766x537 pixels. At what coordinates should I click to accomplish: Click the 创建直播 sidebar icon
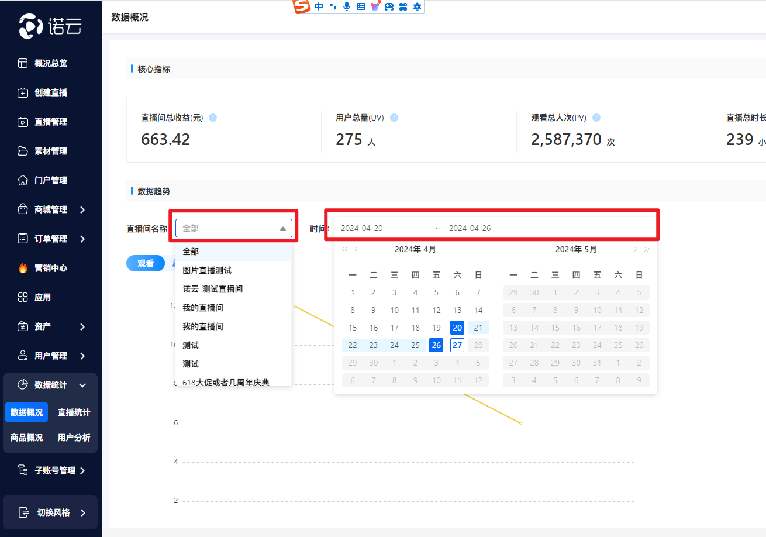(23, 92)
